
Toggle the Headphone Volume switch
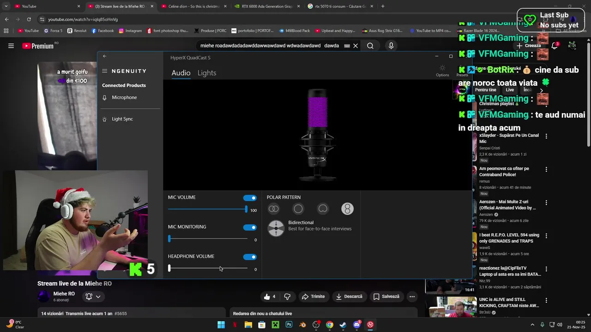(x=250, y=257)
